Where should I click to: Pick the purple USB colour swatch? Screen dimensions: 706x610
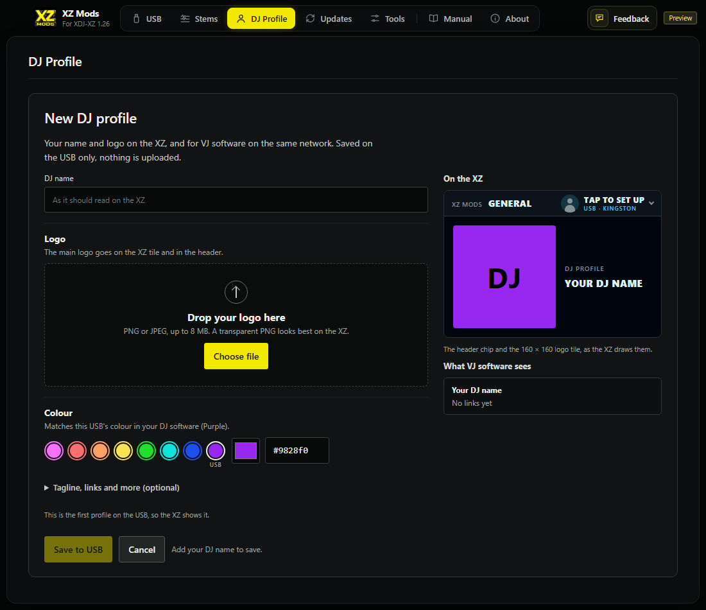[x=216, y=451]
